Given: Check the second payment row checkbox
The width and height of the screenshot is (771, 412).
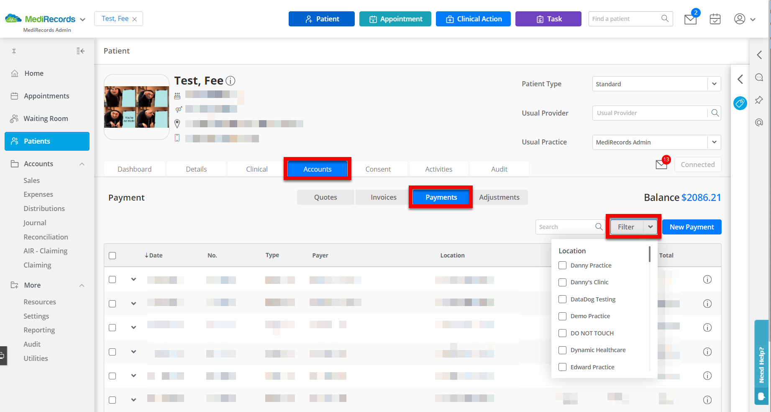Looking at the screenshot, I should point(112,304).
